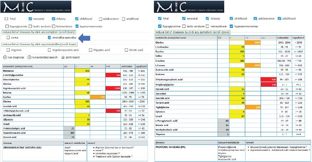Uncheck fetal in right panel

pos(159,19)
